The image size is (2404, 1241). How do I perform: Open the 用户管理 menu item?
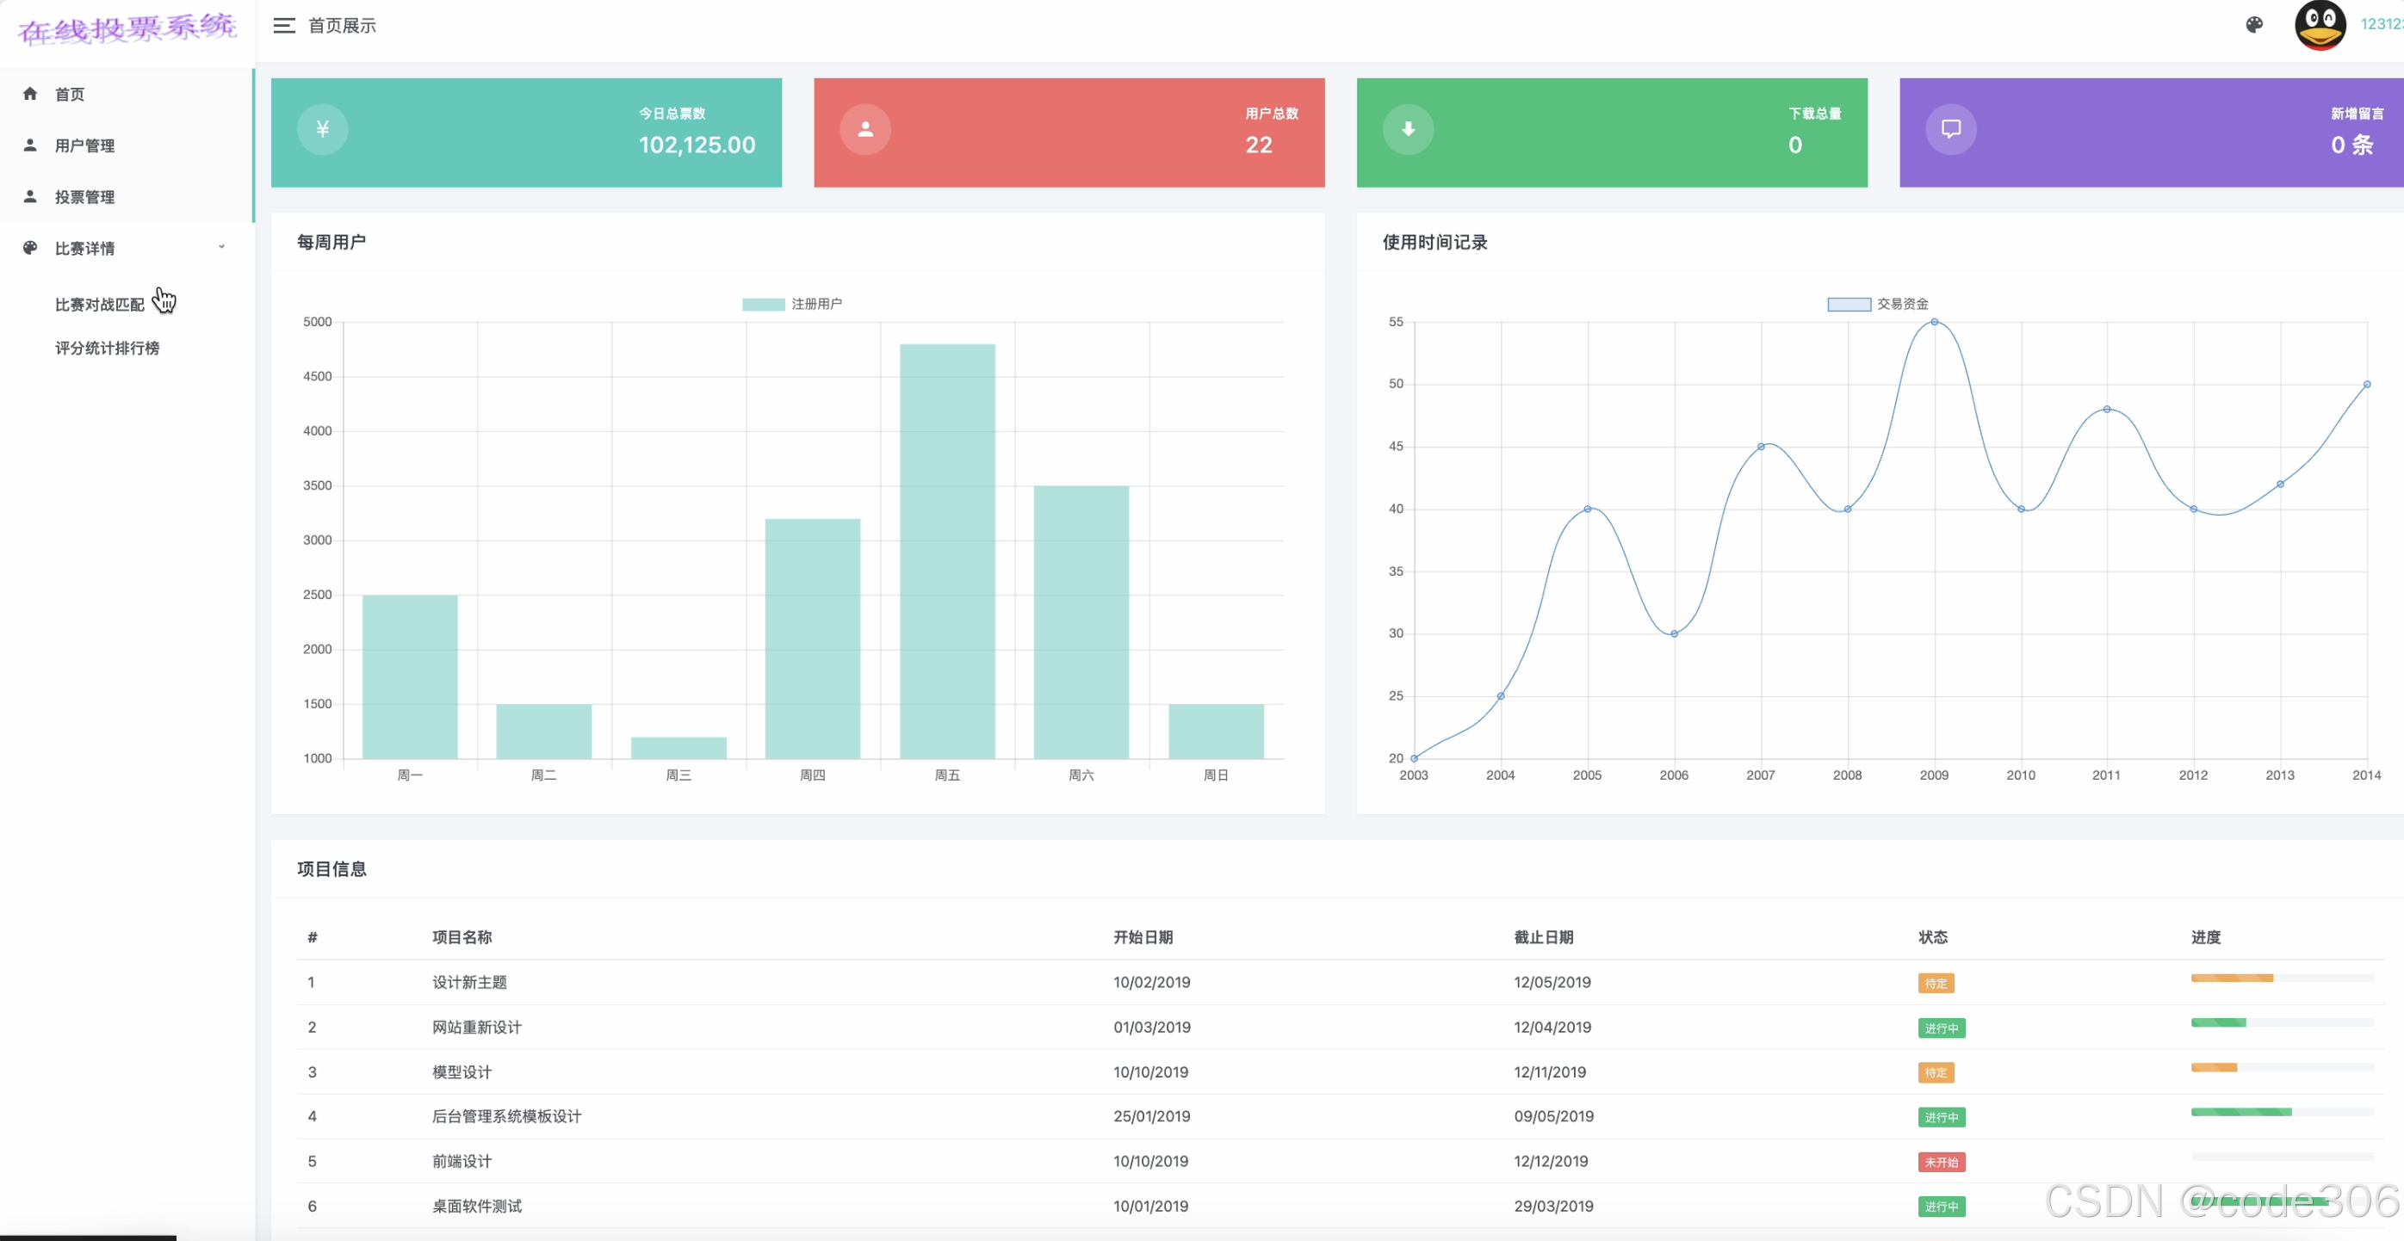pyautogui.click(x=126, y=145)
